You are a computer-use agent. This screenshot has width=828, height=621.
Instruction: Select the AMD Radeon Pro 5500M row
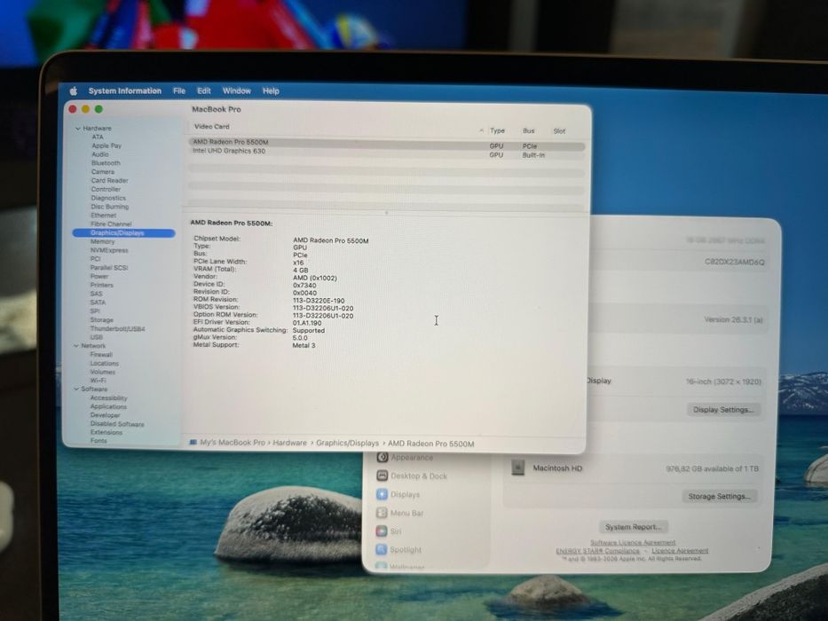coord(387,143)
